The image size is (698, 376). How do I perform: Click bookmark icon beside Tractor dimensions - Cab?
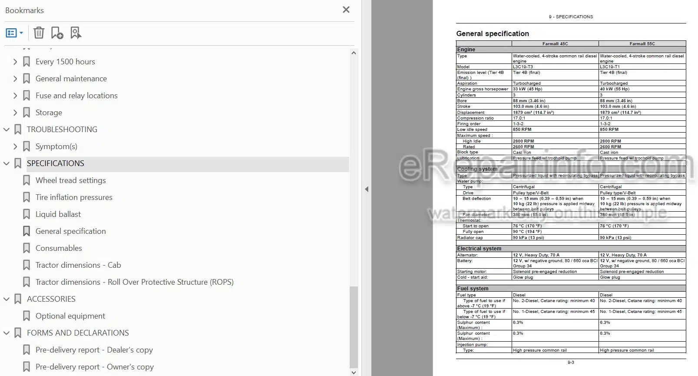[x=26, y=265]
